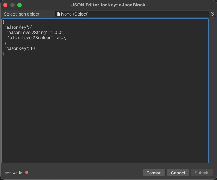217x180 pixels.
Task: Click the file icon beside None (Object)
Action: pos(59,14)
